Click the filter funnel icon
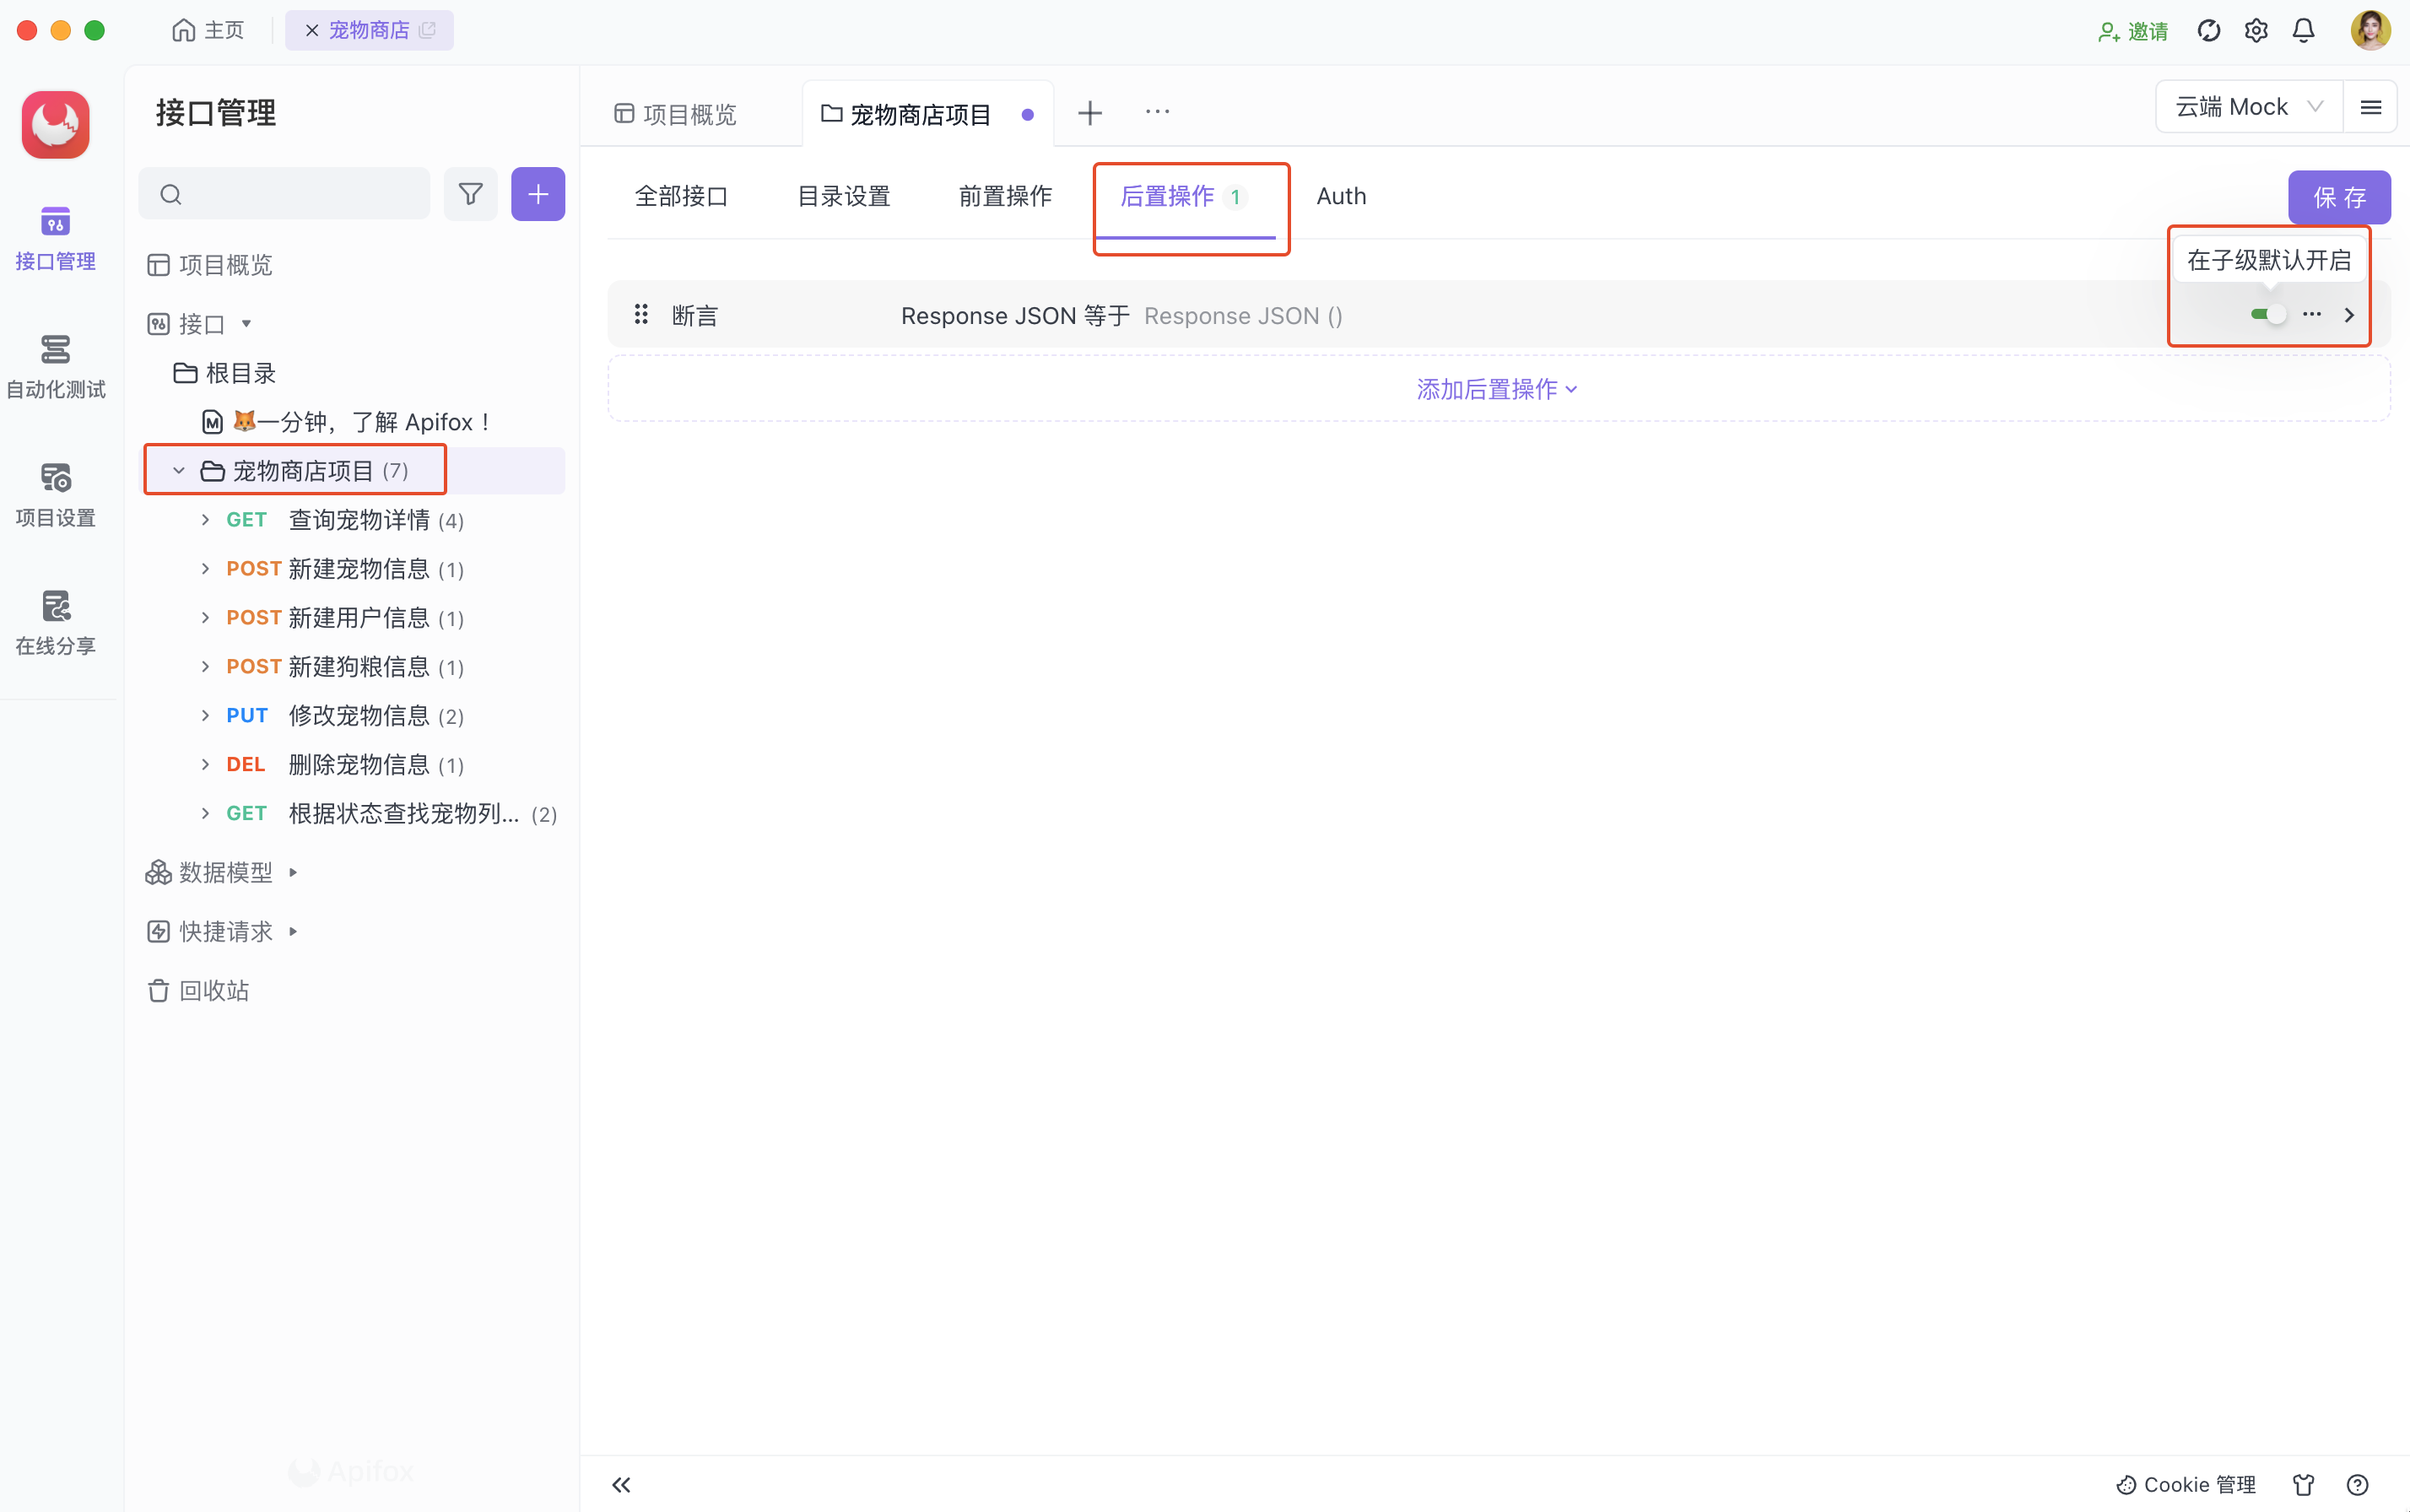Screen dimensions: 2410x1512 [x=470, y=194]
